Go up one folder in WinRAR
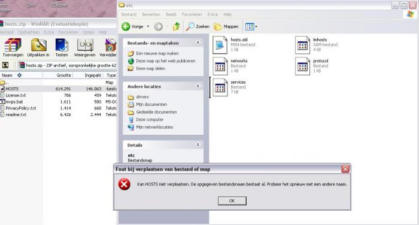Image resolution: width=419 pixels, height=225 pixels. 5,65
